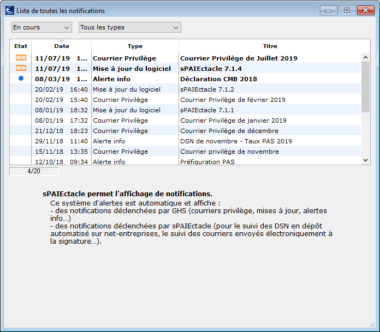Click the NEW badge on Courrier Privilège de Juillet 2019 row
Viewport: 380px width, 332px height.
[21, 58]
